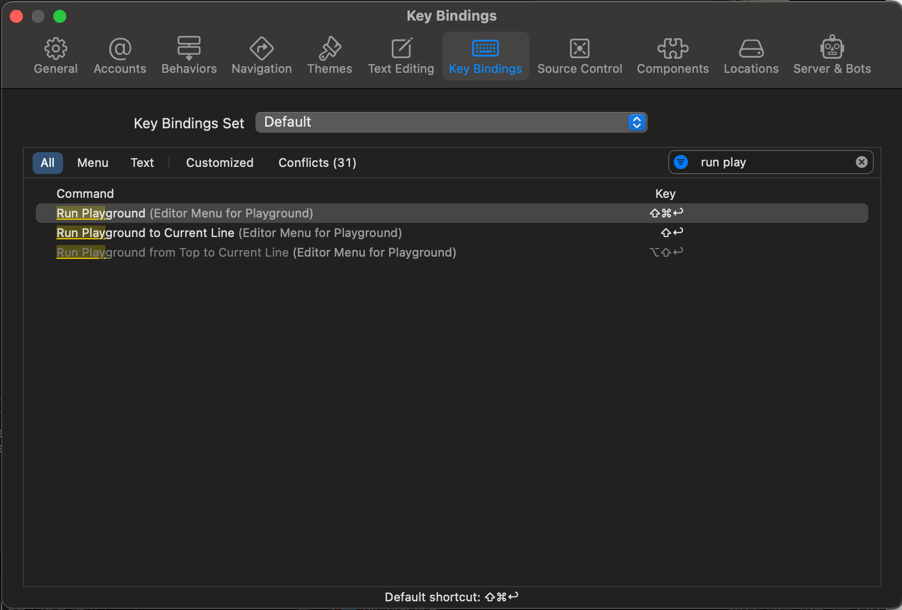The height and width of the screenshot is (610, 902).
Task: Click the shortcut key for Run Playground
Action: click(x=666, y=213)
